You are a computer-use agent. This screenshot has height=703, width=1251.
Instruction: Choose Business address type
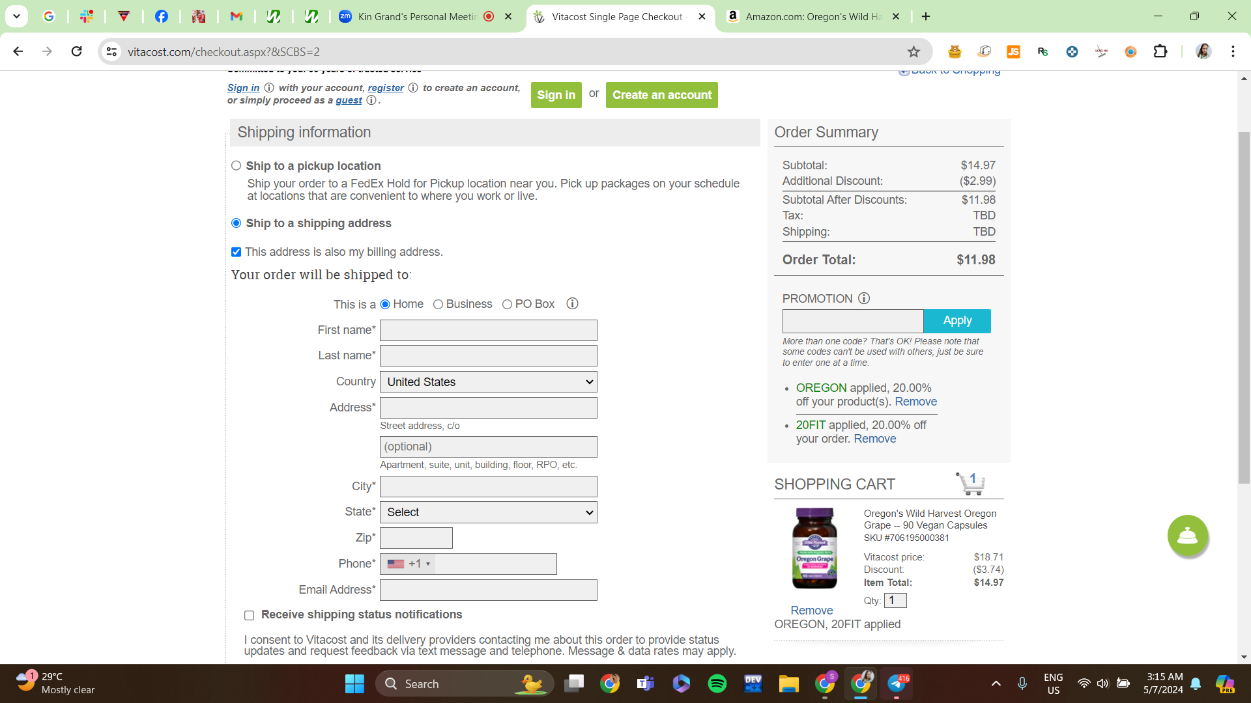[438, 304]
